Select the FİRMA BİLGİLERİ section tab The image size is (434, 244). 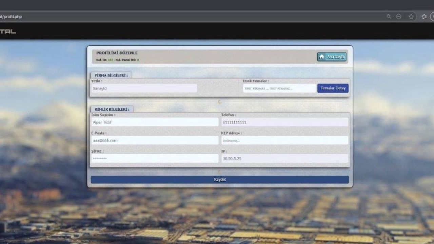(111, 75)
